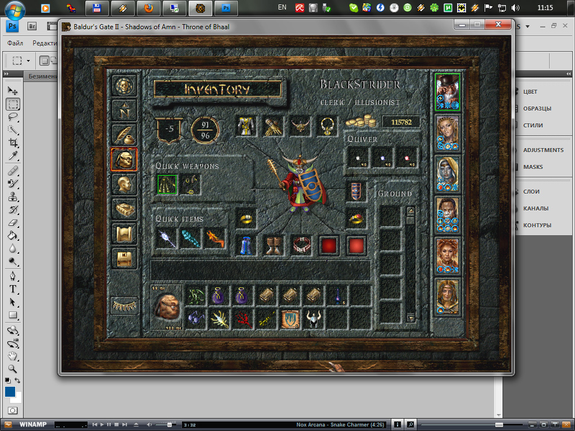
Task: Click the Return to Game skull icon
Action: pyautogui.click(x=124, y=86)
